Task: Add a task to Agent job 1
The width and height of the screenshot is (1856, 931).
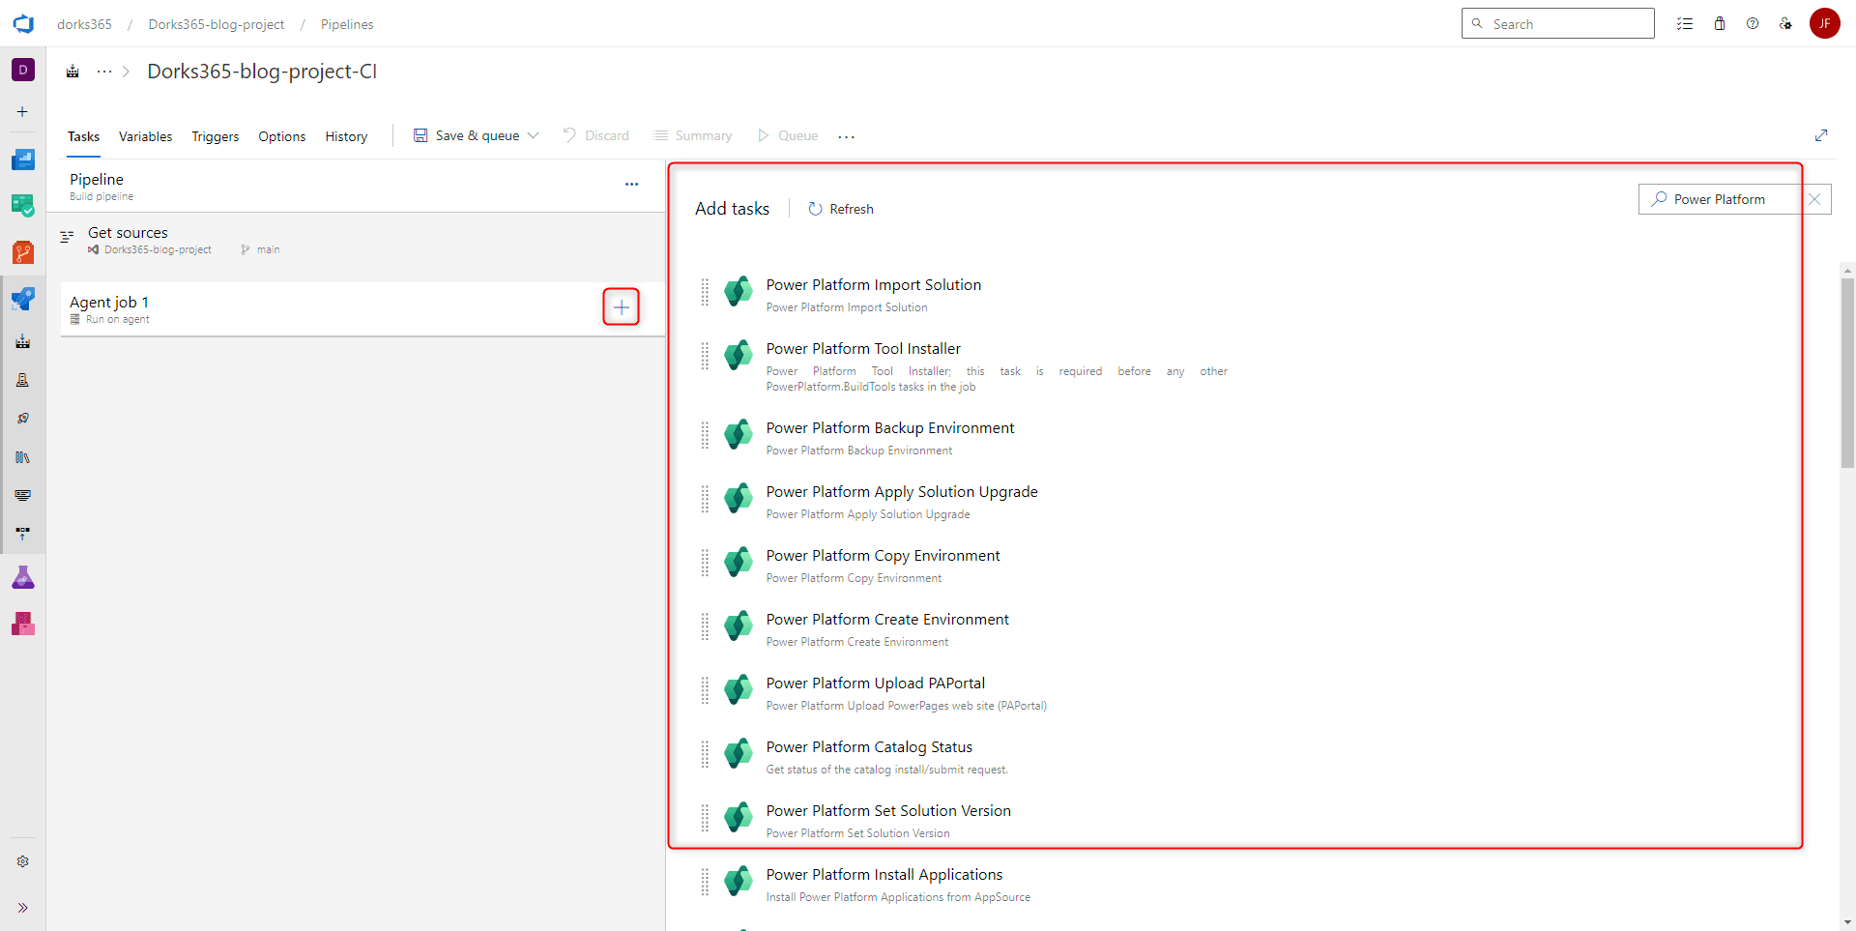Action: tap(622, 307)
